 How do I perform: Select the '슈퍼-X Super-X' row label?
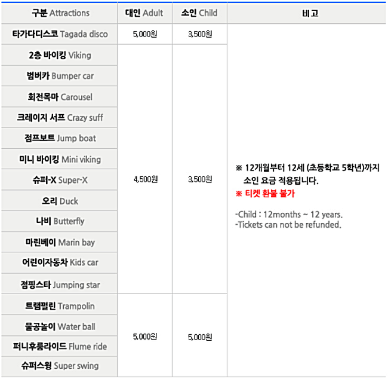[60, 180]
